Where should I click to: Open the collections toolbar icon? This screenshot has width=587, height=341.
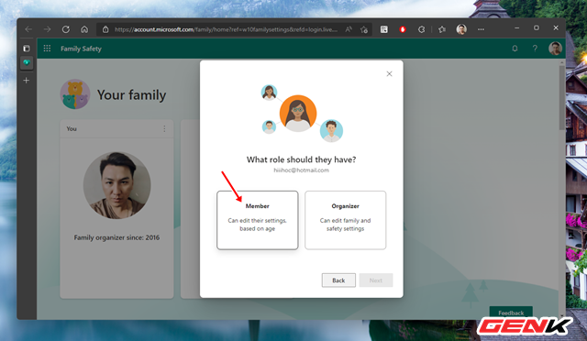tap(384, 29)
